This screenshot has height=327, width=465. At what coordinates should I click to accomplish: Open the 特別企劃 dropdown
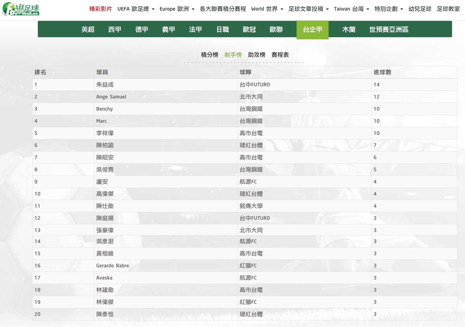point(389,9)
